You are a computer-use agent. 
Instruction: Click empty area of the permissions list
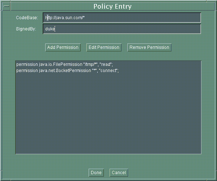pyautogui.click(x=109, y=116)
